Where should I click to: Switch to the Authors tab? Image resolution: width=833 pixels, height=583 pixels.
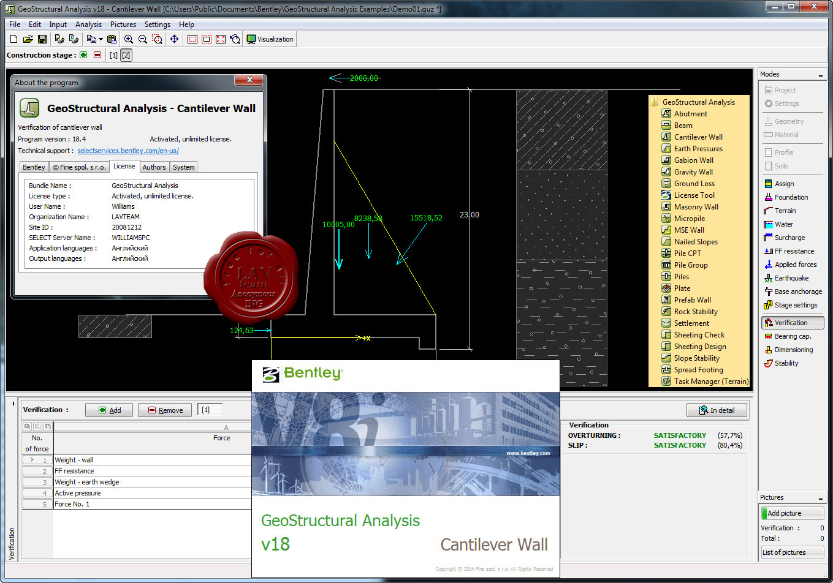tap(154, 167)
